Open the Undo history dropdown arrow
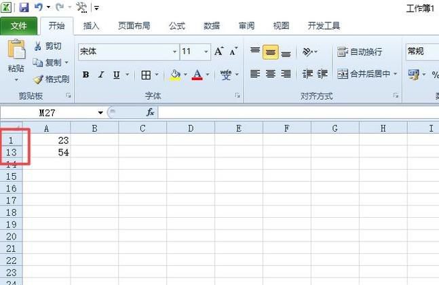This screenshot has height=285, width=439. [48, 7]
